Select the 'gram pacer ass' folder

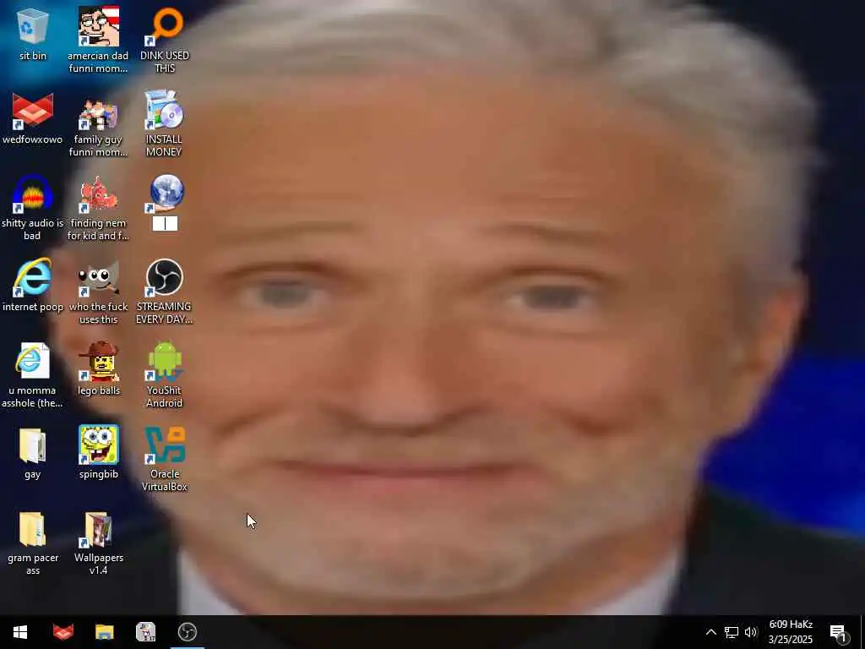33,529
